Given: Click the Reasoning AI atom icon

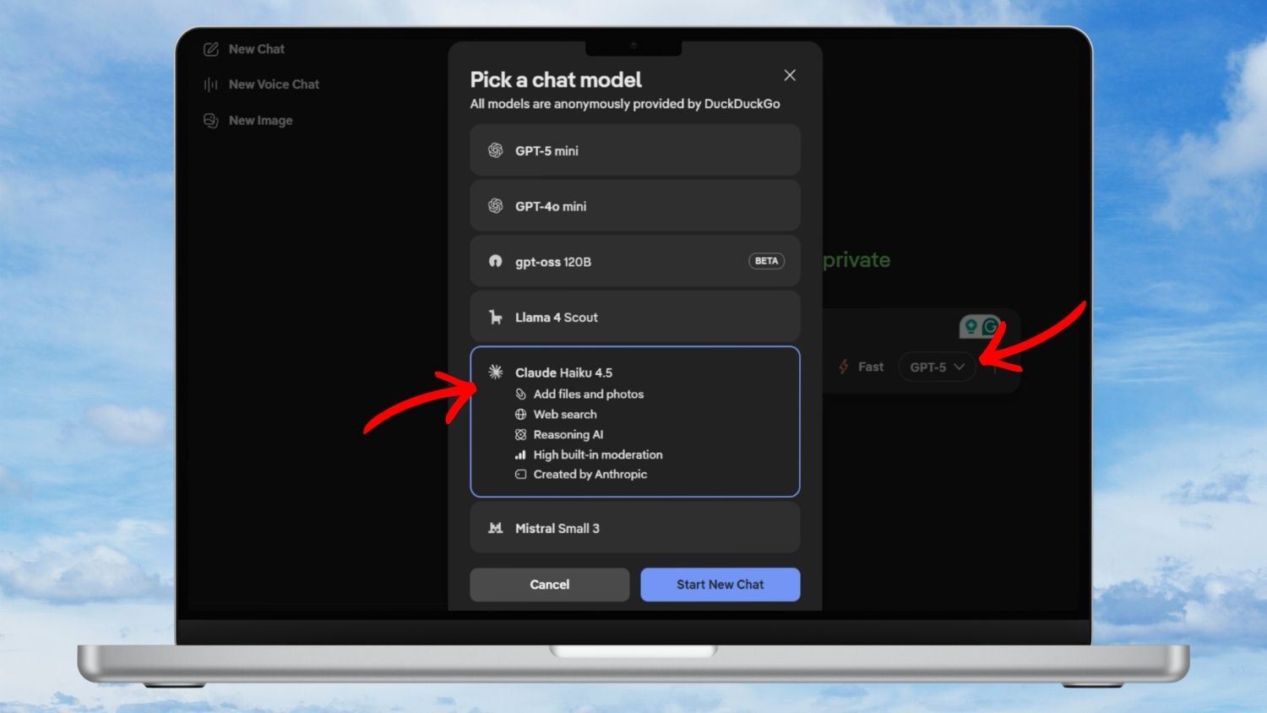Looking at the screenshot, I should [521, 434].
